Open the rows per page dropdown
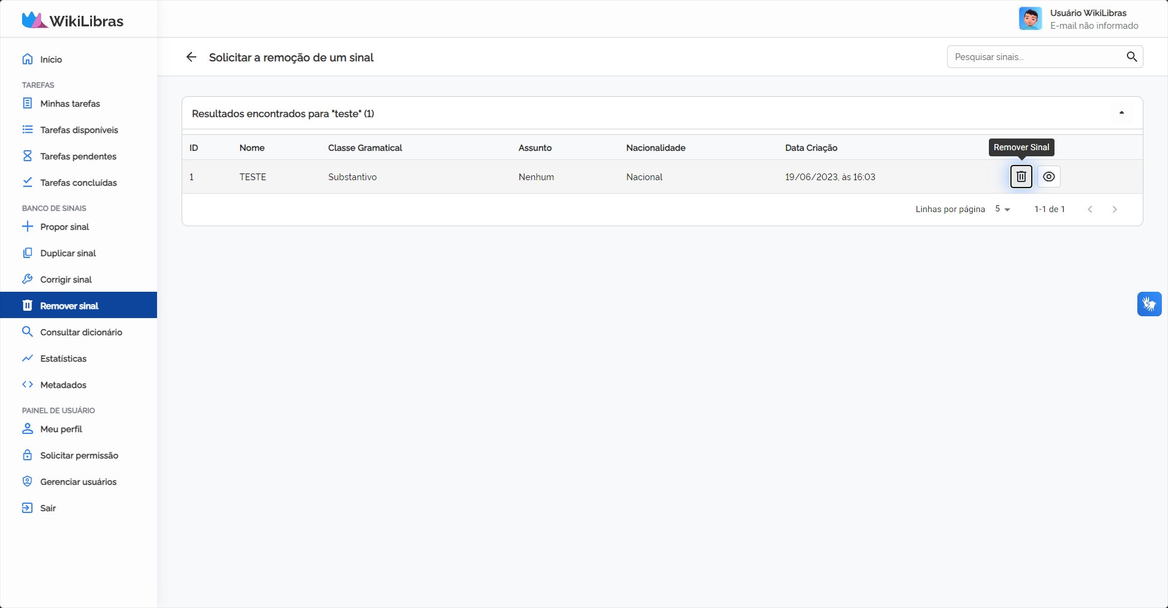The height and width of the screenshot is (608, 1168). [1002, 210]
